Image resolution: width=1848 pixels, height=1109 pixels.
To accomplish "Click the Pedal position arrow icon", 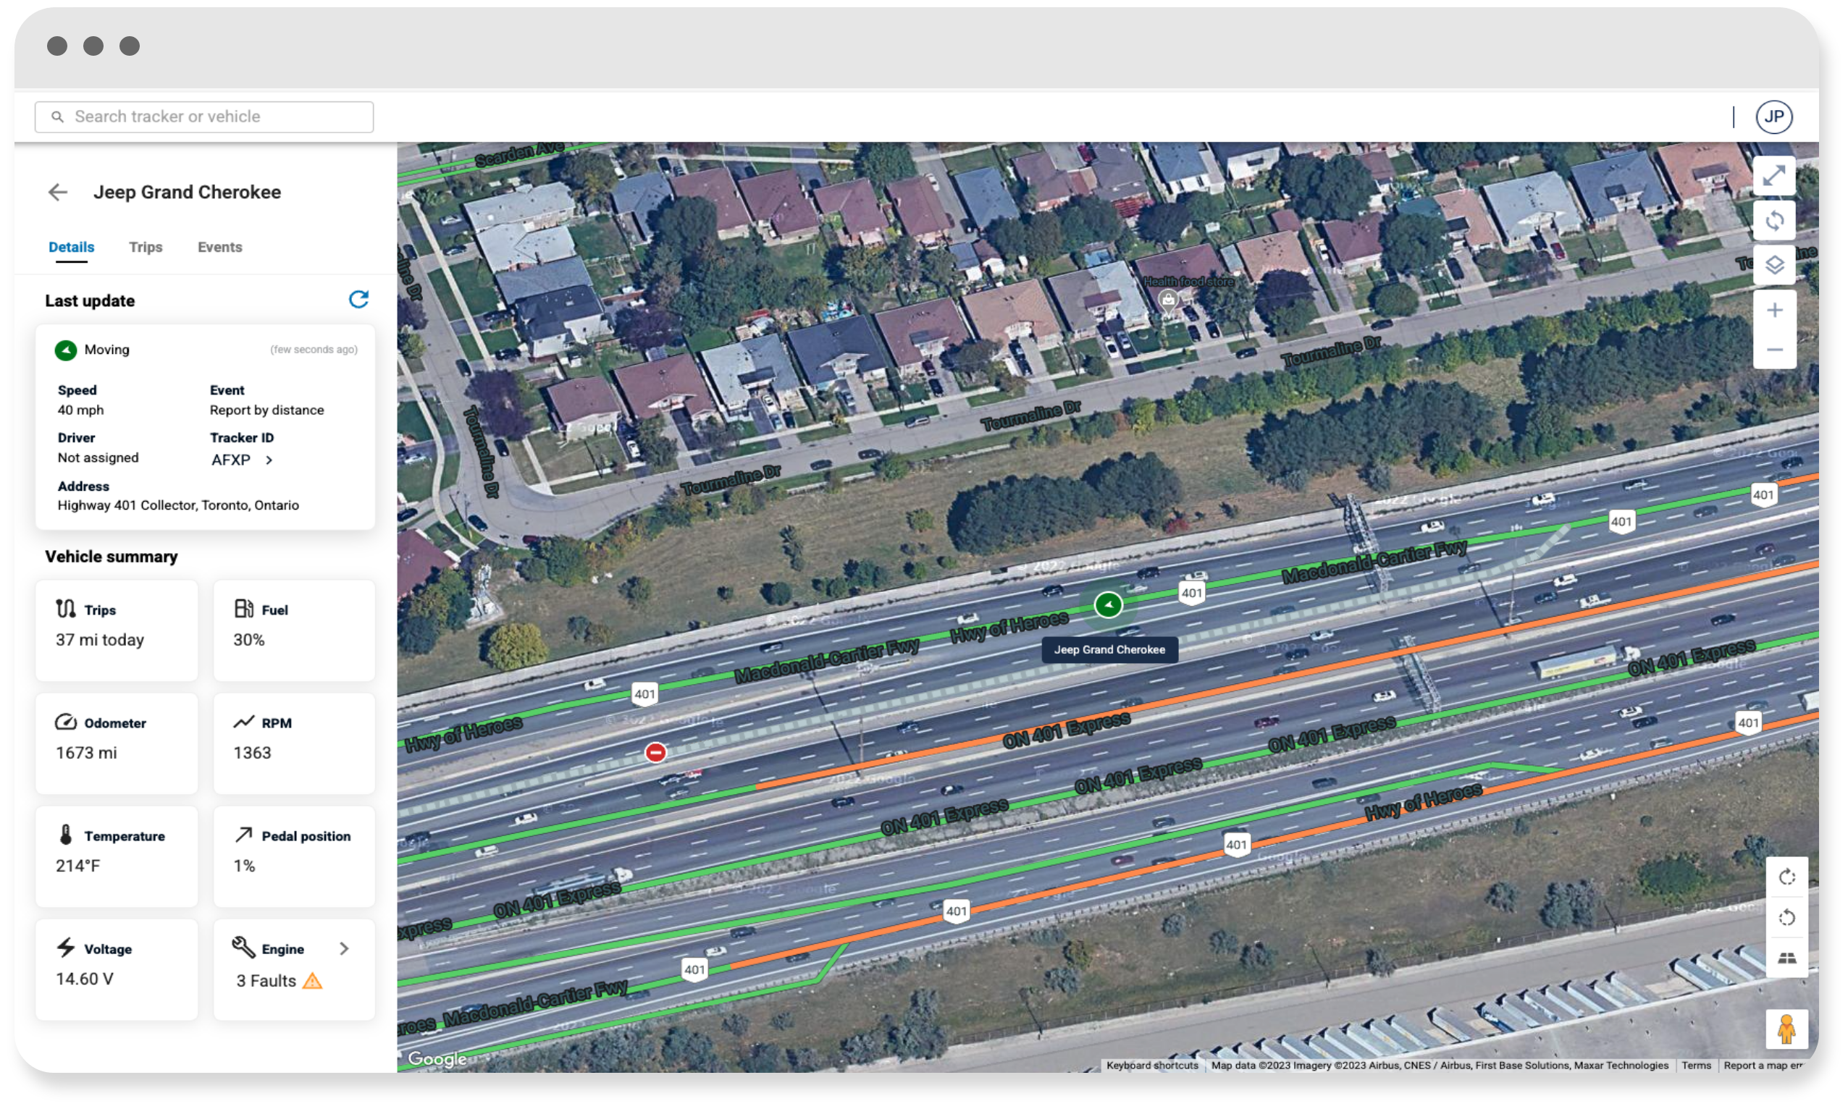I will tap(244, 835).
